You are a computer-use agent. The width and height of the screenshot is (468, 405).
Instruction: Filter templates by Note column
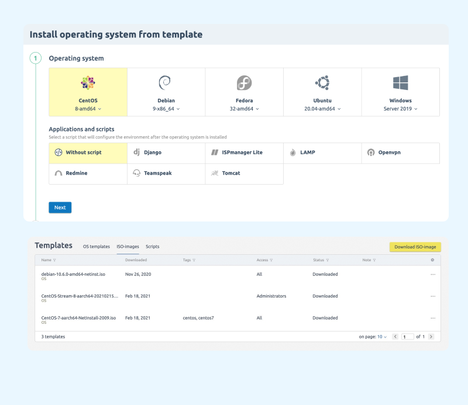point(374,260)
